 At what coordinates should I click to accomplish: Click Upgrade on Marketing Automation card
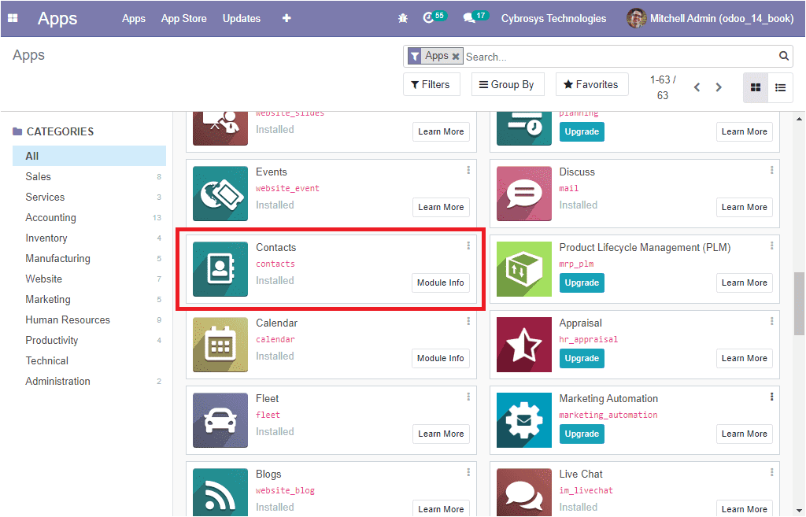click(582, 434)
